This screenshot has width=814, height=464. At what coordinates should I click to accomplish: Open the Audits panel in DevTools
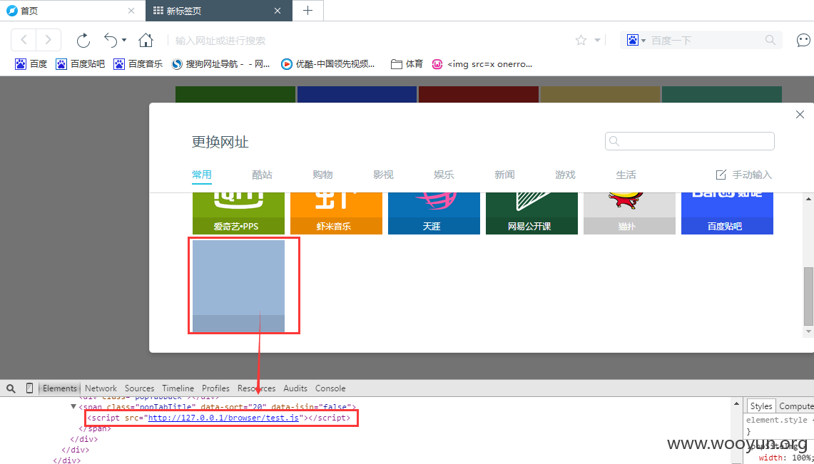click(x=295, y=388)
